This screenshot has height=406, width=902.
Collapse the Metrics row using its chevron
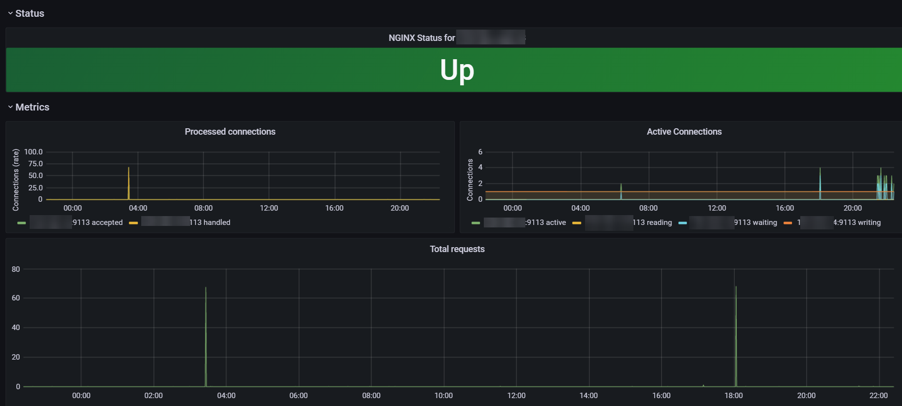[10, 107]
